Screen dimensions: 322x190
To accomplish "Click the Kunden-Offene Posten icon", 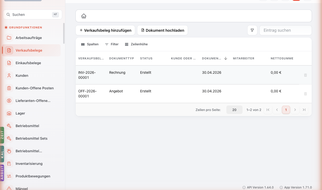I will point(9,88).
